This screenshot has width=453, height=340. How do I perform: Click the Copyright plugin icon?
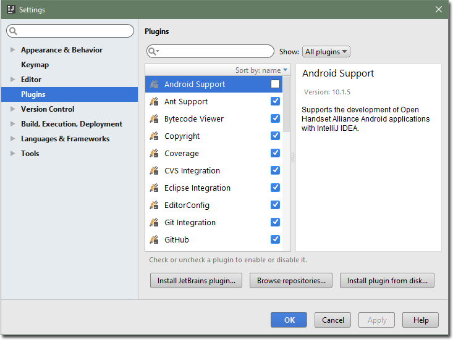tap(155, 136)
